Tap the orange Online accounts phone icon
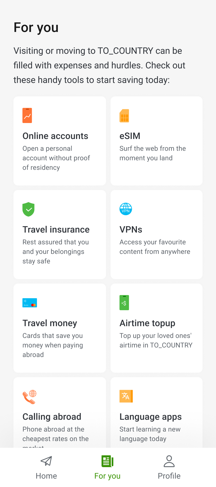 point(27,115)
